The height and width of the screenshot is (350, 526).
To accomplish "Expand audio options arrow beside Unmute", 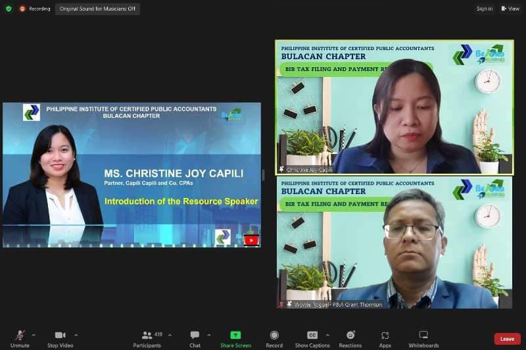I will point(34,335).
